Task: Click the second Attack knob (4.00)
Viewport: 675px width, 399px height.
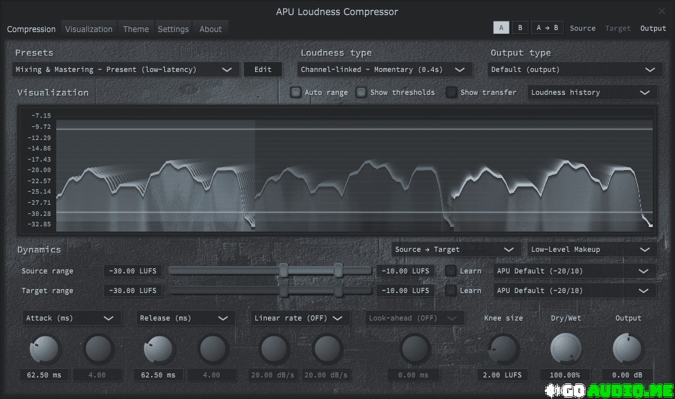Action: click(99, 349)
